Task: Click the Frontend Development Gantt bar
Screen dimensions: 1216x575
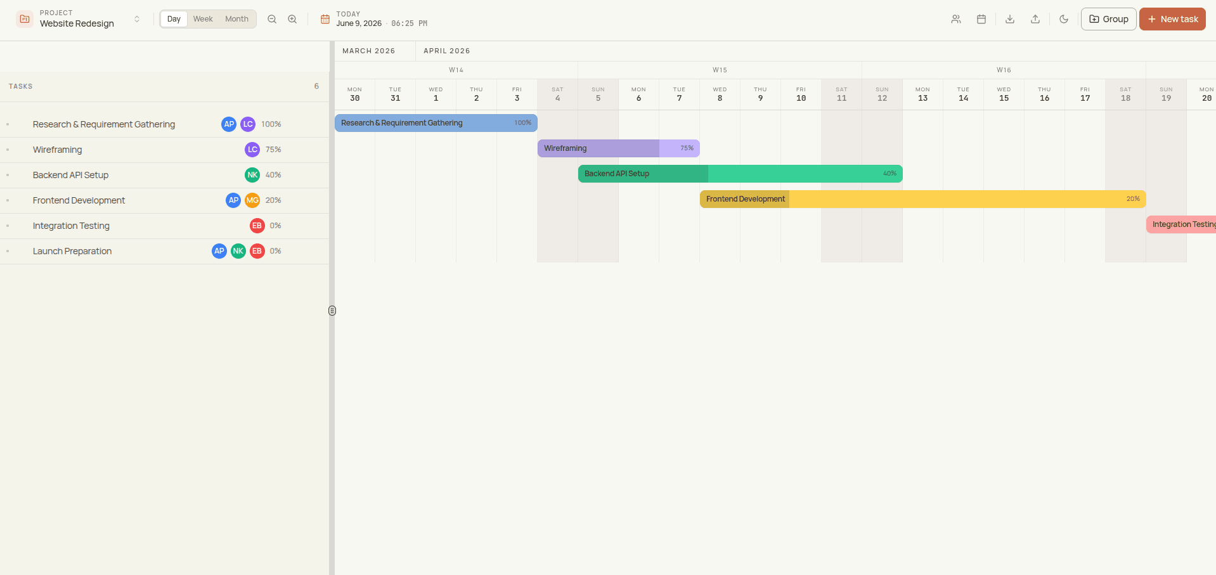Action: coord(923,199)
